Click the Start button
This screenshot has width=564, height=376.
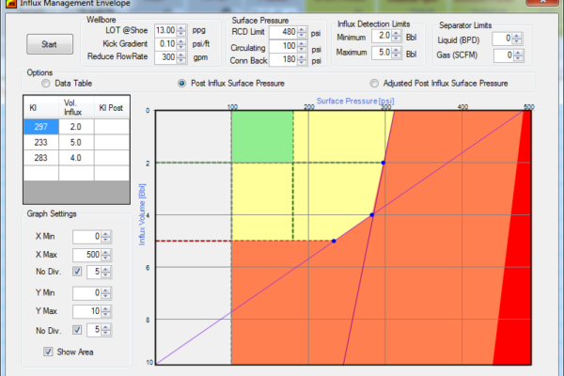(x=50, y=44)
